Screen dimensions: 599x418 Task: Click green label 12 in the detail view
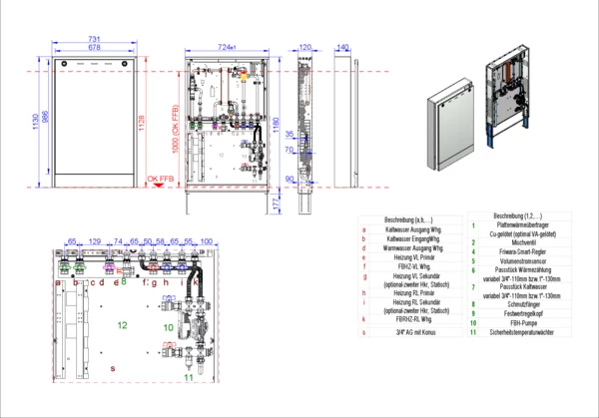click(123, 325)
